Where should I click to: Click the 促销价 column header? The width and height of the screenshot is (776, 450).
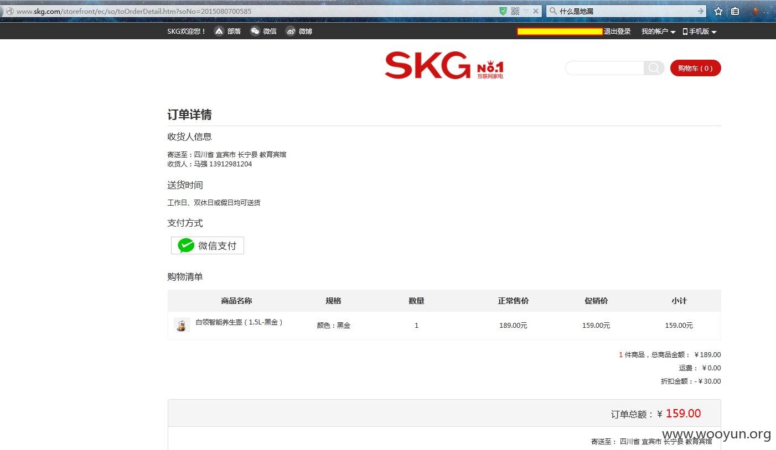(596, 301)
